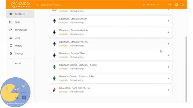
Task: Expand the Ethereum / Ethash / Bminer chevron
Action: (168, 21)
